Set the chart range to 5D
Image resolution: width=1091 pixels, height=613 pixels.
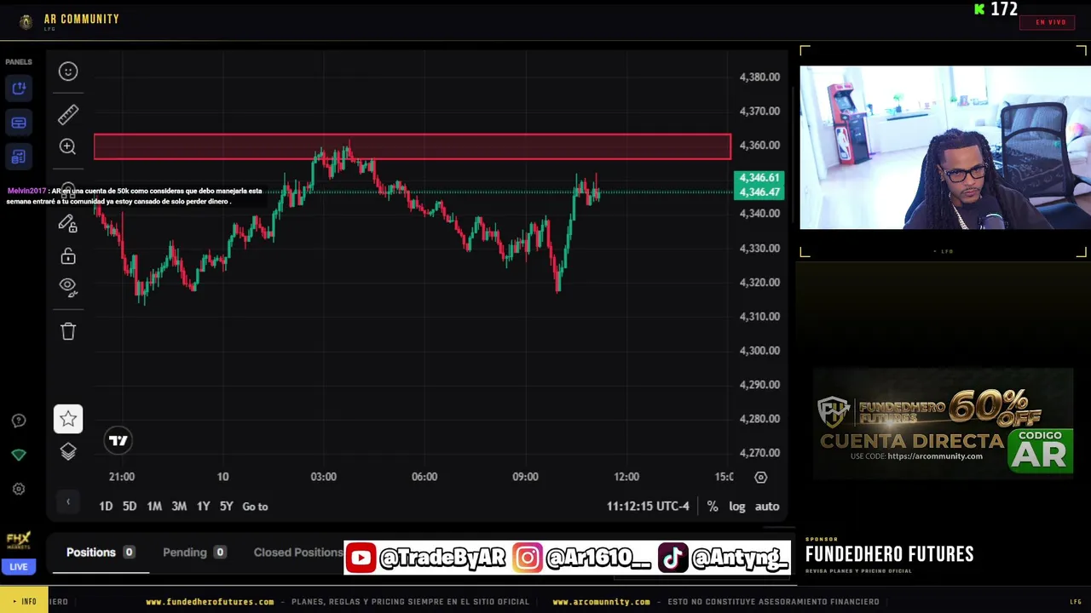point(130,506)
